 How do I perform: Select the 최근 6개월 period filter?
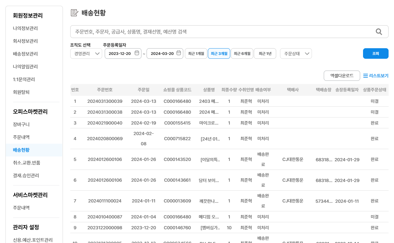click(242, 54)
